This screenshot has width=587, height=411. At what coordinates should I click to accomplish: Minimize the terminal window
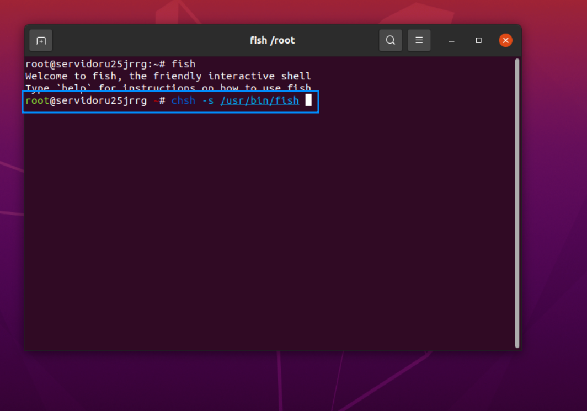(x=451, y=40)
